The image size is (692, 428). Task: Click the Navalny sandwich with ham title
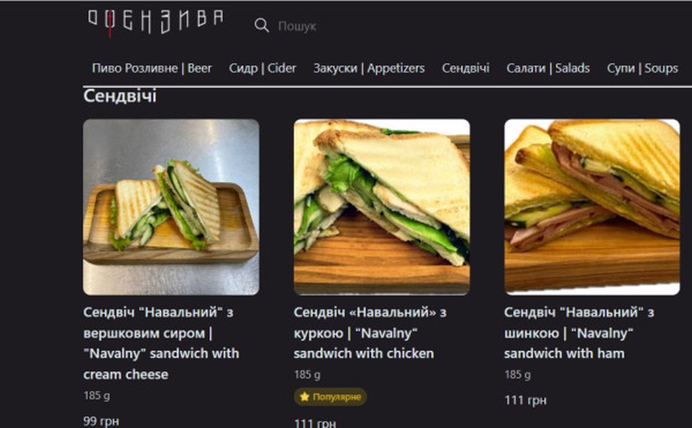point(579,333)
